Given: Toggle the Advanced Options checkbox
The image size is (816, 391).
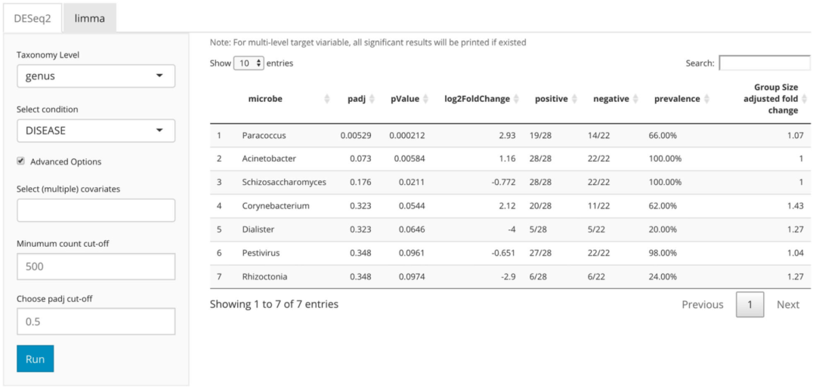Looking at the screenshot, I should [21, 162].
